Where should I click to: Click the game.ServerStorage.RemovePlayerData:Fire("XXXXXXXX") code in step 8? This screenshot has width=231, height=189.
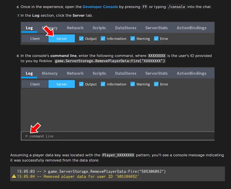click(110, 61)
